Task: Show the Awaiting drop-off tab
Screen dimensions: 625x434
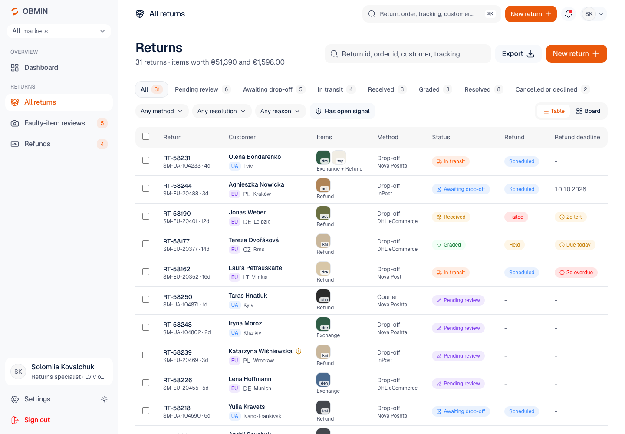Action: 274,89
